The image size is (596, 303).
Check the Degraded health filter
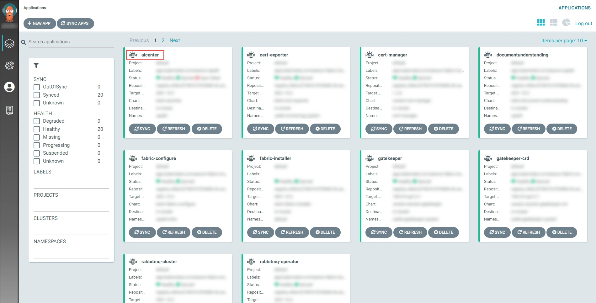coord(37,121)
